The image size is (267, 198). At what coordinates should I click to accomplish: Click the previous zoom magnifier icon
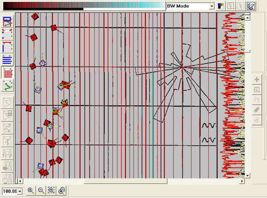[62, 190]
